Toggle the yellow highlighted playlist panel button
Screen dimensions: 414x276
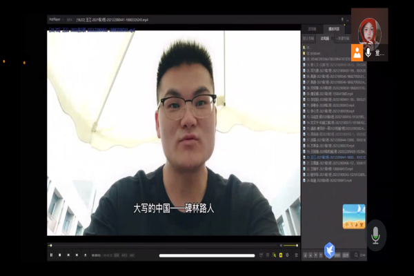tap(280, 255)
